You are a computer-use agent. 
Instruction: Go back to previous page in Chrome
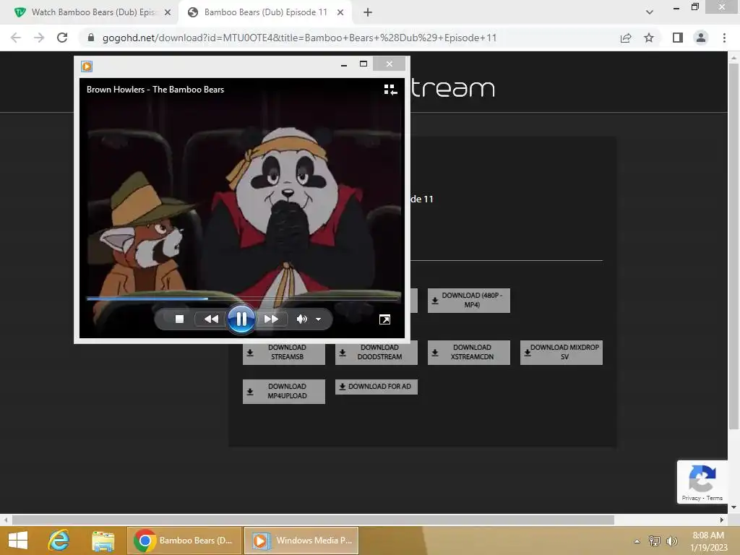16,38
